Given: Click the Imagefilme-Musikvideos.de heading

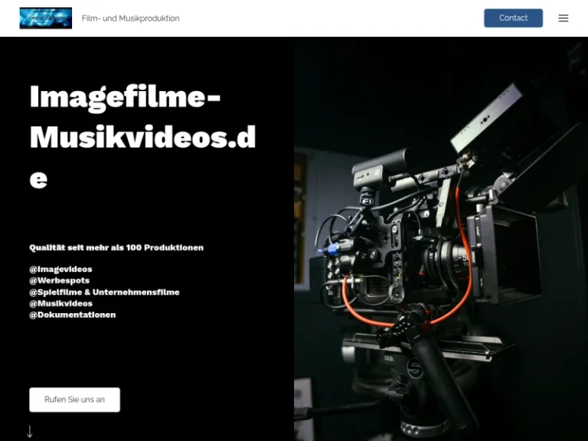Looking at the screenshot, I should coord(142,137).
